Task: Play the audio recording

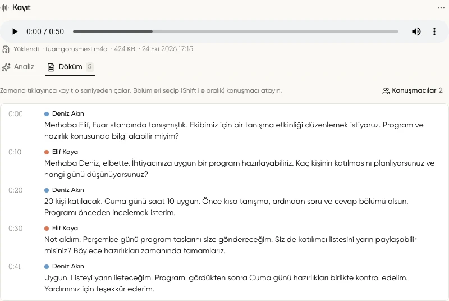Action: coord(15,31)
